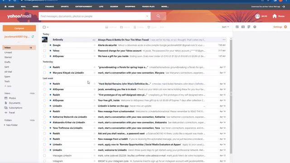Collapse the folder list with Less
The width and height of the screenshot is (290, 163).
8,86
